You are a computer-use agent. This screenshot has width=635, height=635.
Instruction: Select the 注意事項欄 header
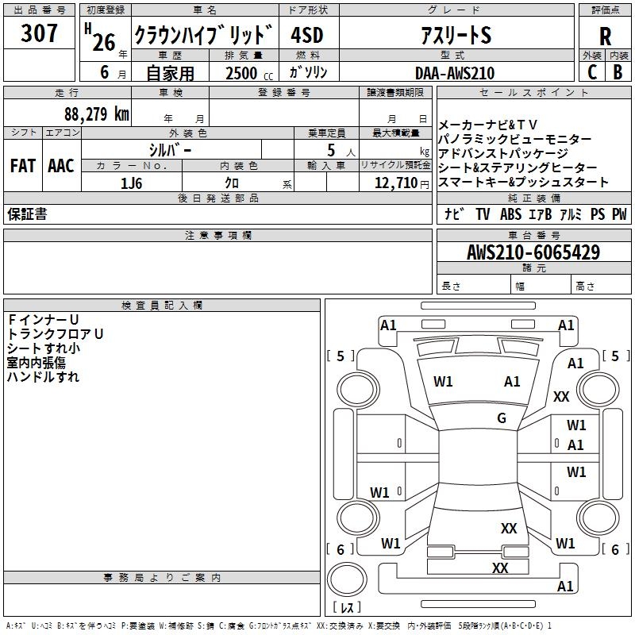click(218, 235)
